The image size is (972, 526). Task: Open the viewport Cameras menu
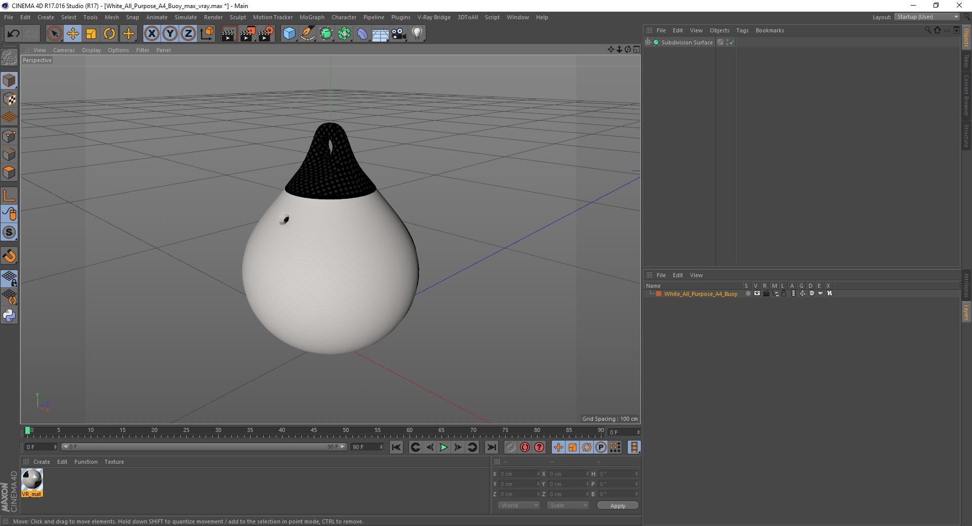64,50
